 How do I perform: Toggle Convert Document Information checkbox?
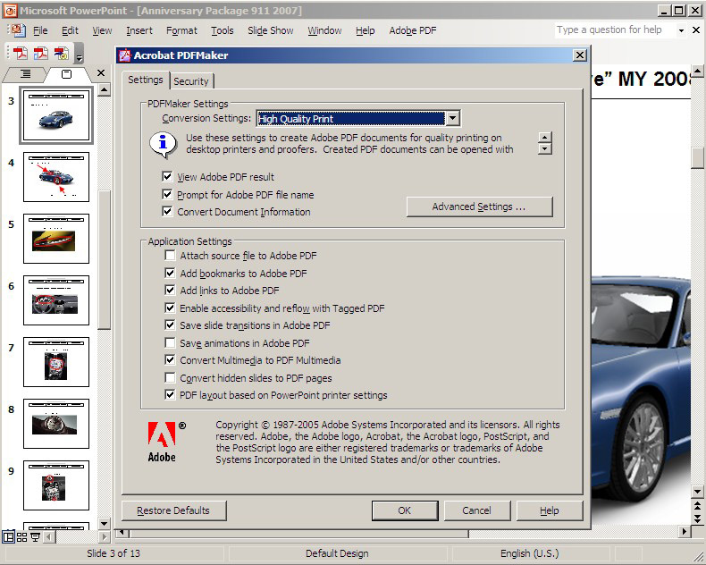tap(167, 211)
